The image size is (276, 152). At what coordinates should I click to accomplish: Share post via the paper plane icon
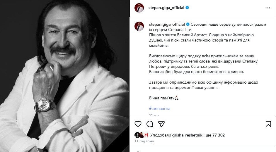161,124
